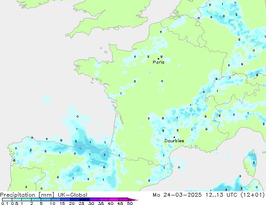This screenshot has height=205, width=266.
Task: Pick the 10–15 mm legend swatch
Action: pyautogui.click(x=55, y=200)
